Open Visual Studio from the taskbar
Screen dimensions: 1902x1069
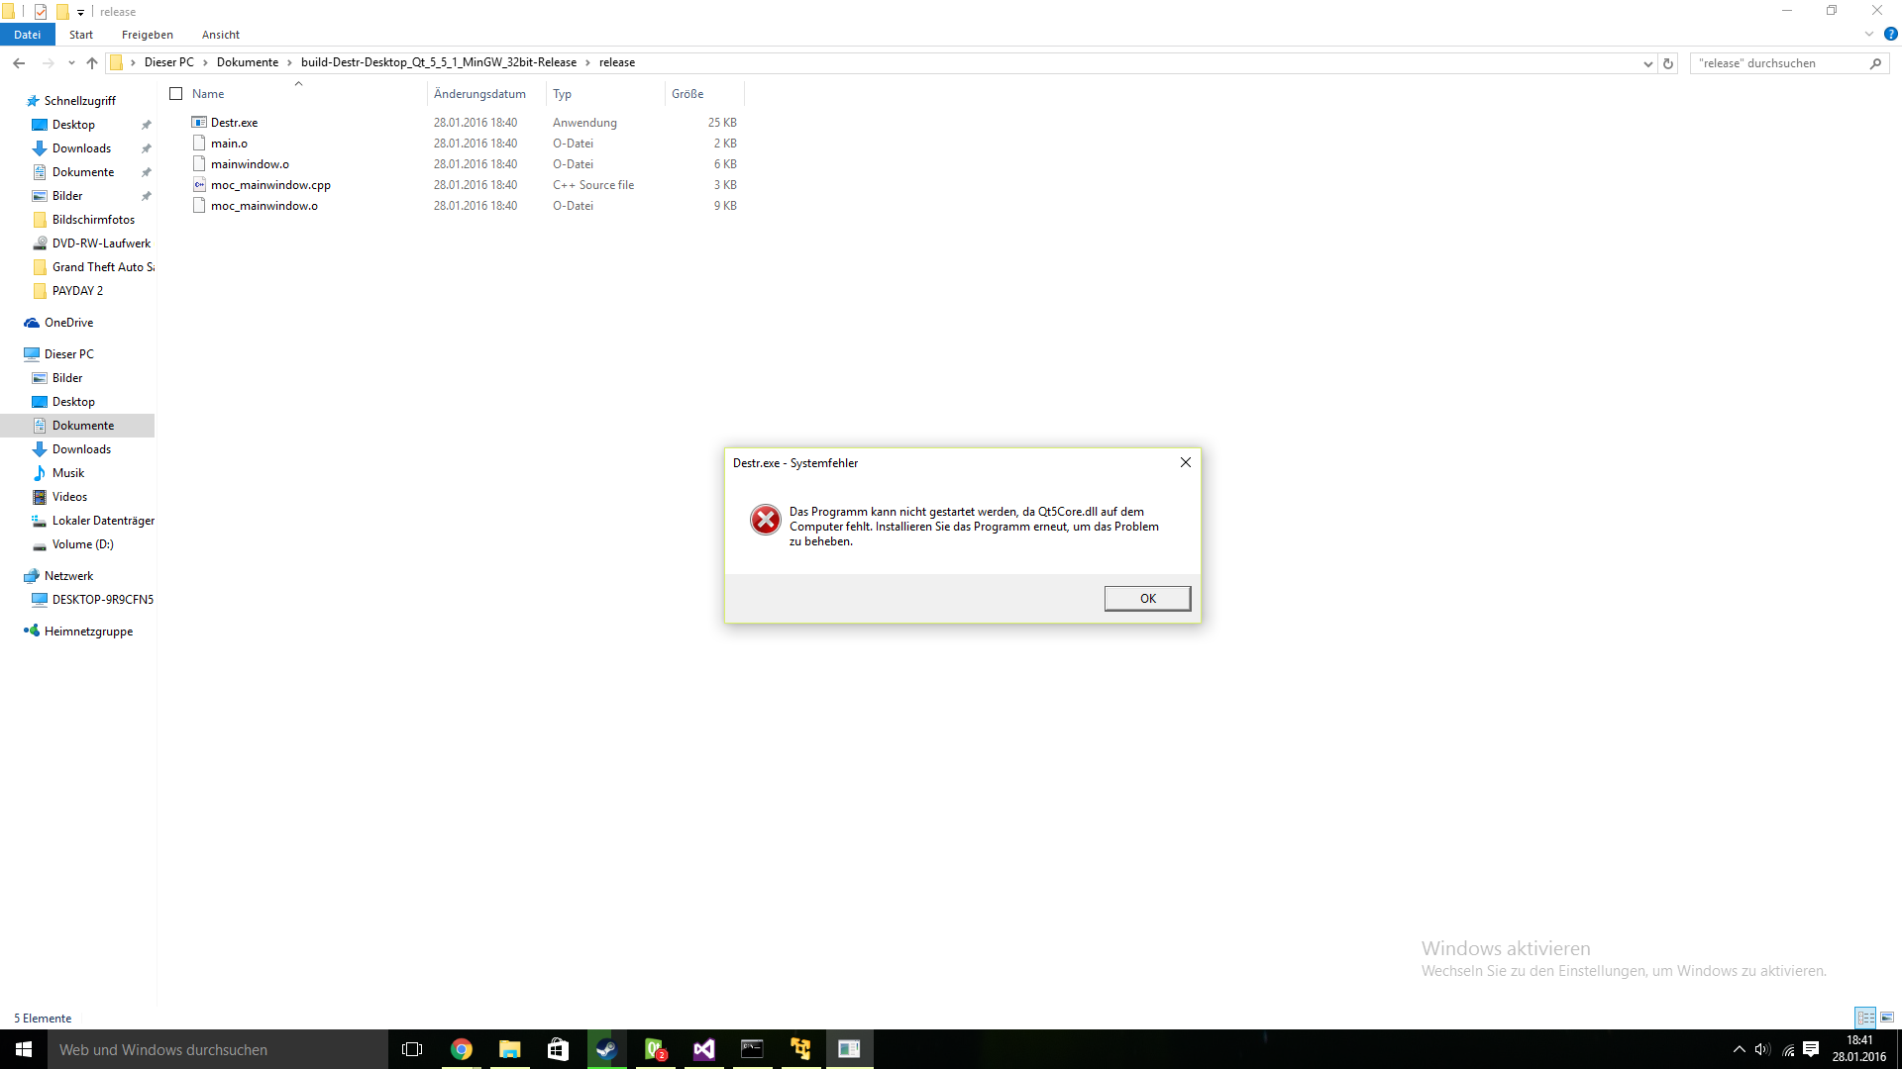pos(703,1049)
